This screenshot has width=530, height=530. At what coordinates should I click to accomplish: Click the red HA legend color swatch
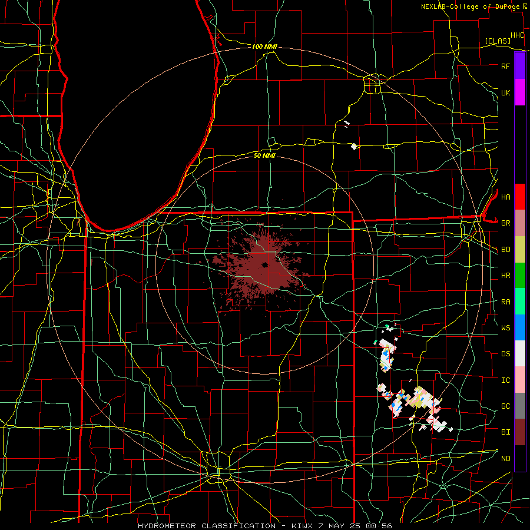[520, 197]
